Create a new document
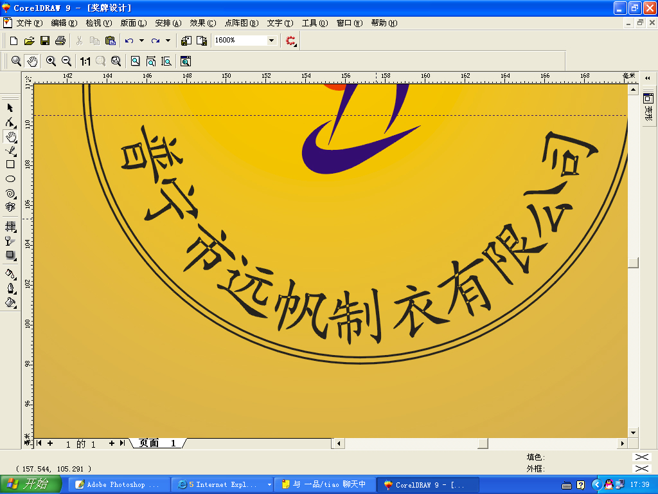The image size is (658, 494). [x=13, y=41]
